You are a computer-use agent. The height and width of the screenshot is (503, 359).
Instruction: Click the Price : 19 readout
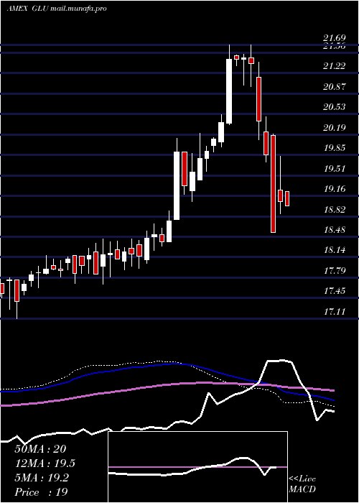[x=41, y=492]
